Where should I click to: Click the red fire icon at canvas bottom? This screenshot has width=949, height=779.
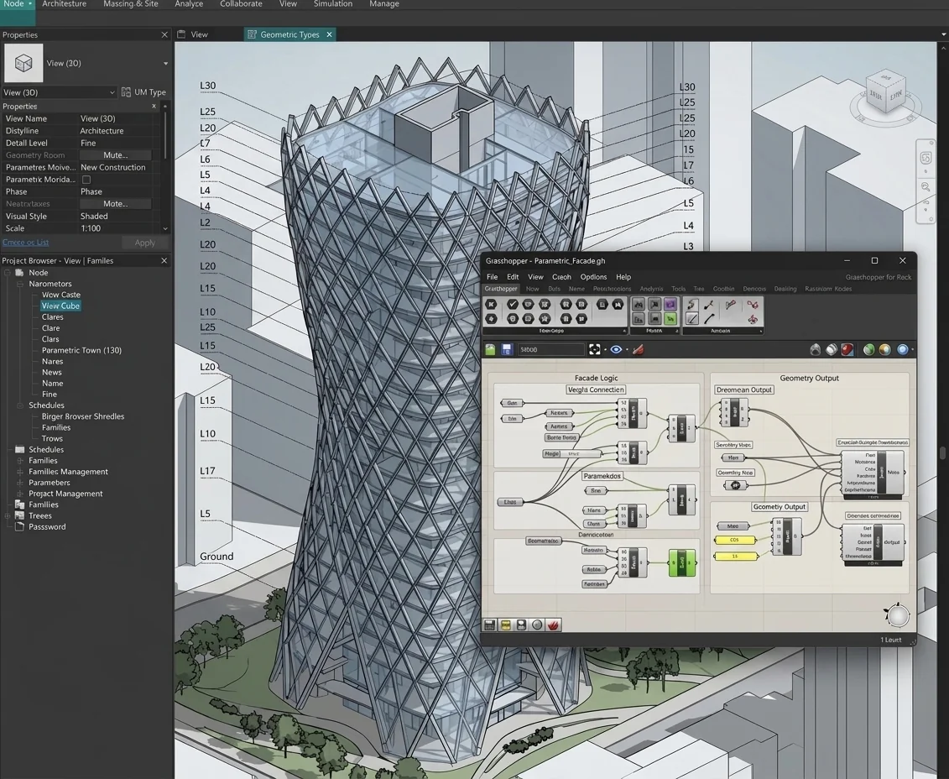click(x=553, y=625)
